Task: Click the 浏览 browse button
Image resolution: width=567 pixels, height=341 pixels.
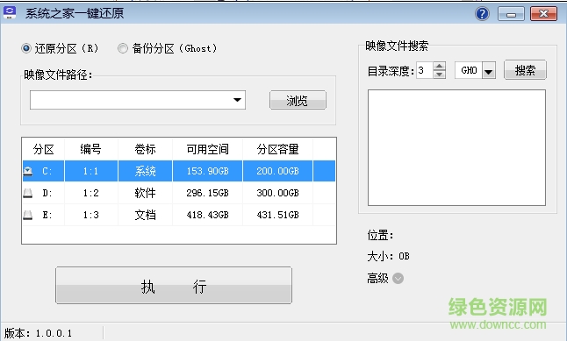Action: (x=298, y=100)
